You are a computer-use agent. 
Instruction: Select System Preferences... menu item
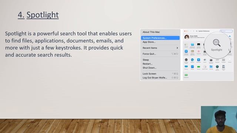(x=160, y=38)
